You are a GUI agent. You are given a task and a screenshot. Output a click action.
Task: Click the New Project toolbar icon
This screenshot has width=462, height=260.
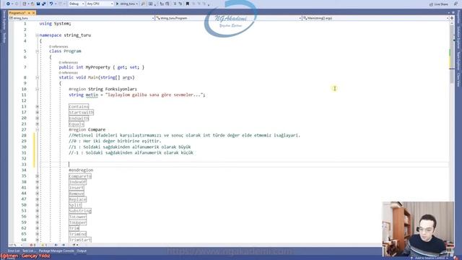click(x=25, y=4)
